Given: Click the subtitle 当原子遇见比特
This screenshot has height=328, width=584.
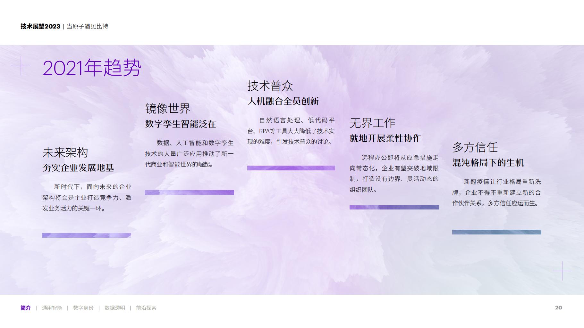Looking at the screenshot, I should (x=87, y=27).
